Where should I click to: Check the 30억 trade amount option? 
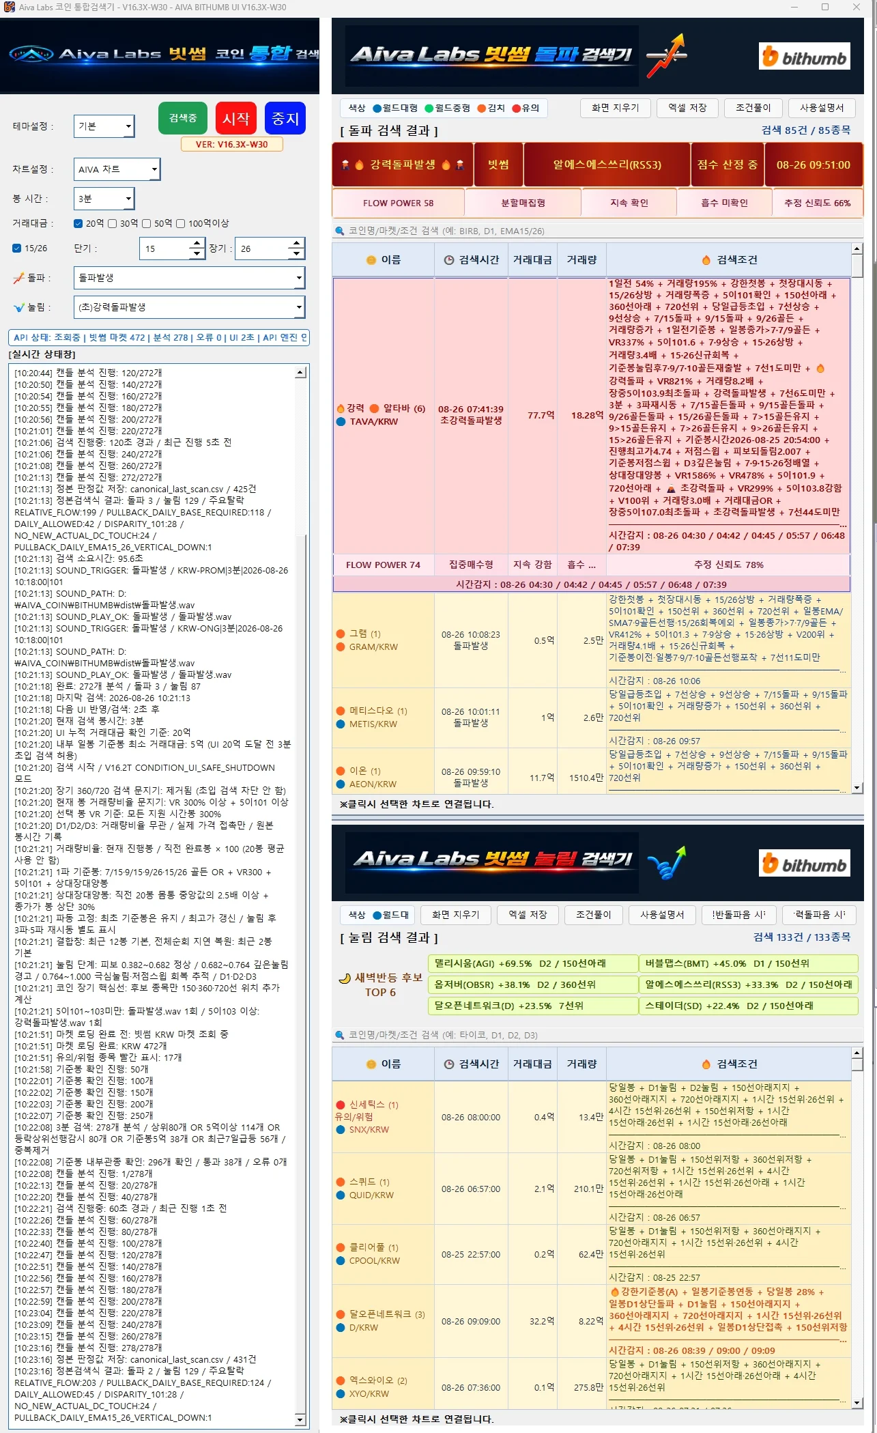point(113,223)
